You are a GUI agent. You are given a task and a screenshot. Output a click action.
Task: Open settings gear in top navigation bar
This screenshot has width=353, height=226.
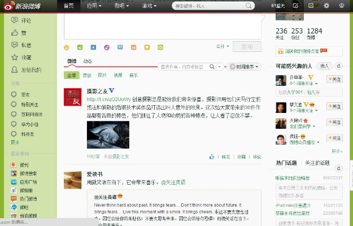click(326, 6)
